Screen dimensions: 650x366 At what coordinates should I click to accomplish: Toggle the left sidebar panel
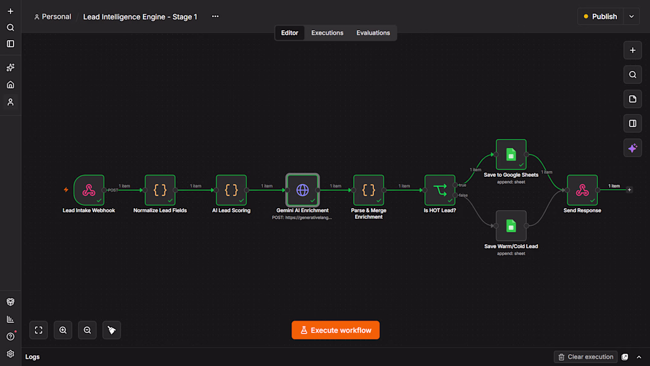click(11, 44)
